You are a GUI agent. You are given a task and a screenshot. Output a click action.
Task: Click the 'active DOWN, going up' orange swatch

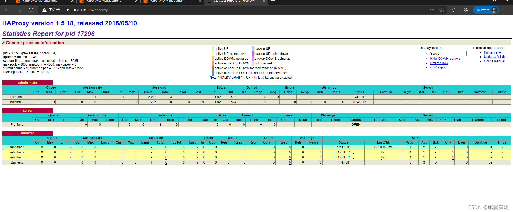coord(213,59)
